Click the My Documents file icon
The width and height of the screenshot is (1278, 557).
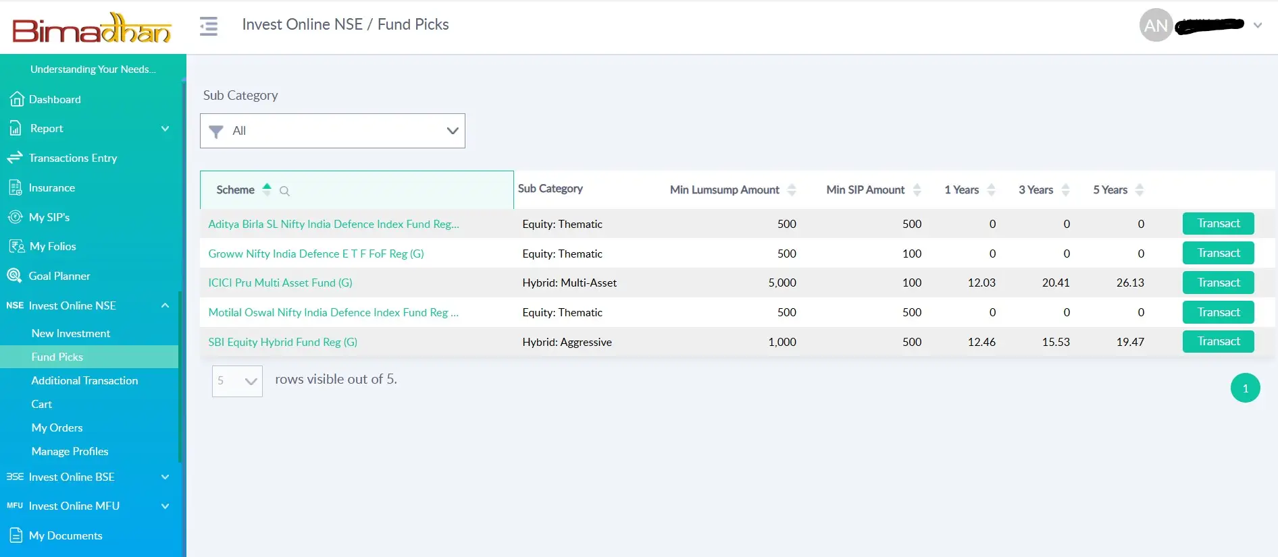pyautogui.click(x=16, y=535)
